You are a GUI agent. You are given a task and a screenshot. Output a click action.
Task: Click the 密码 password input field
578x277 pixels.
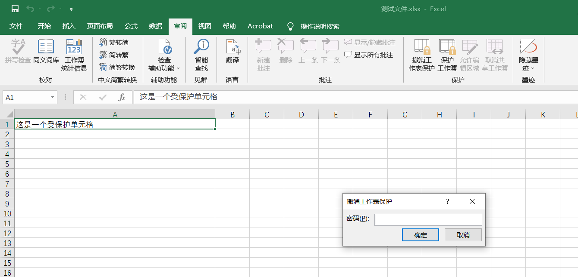tap(428, 219)
